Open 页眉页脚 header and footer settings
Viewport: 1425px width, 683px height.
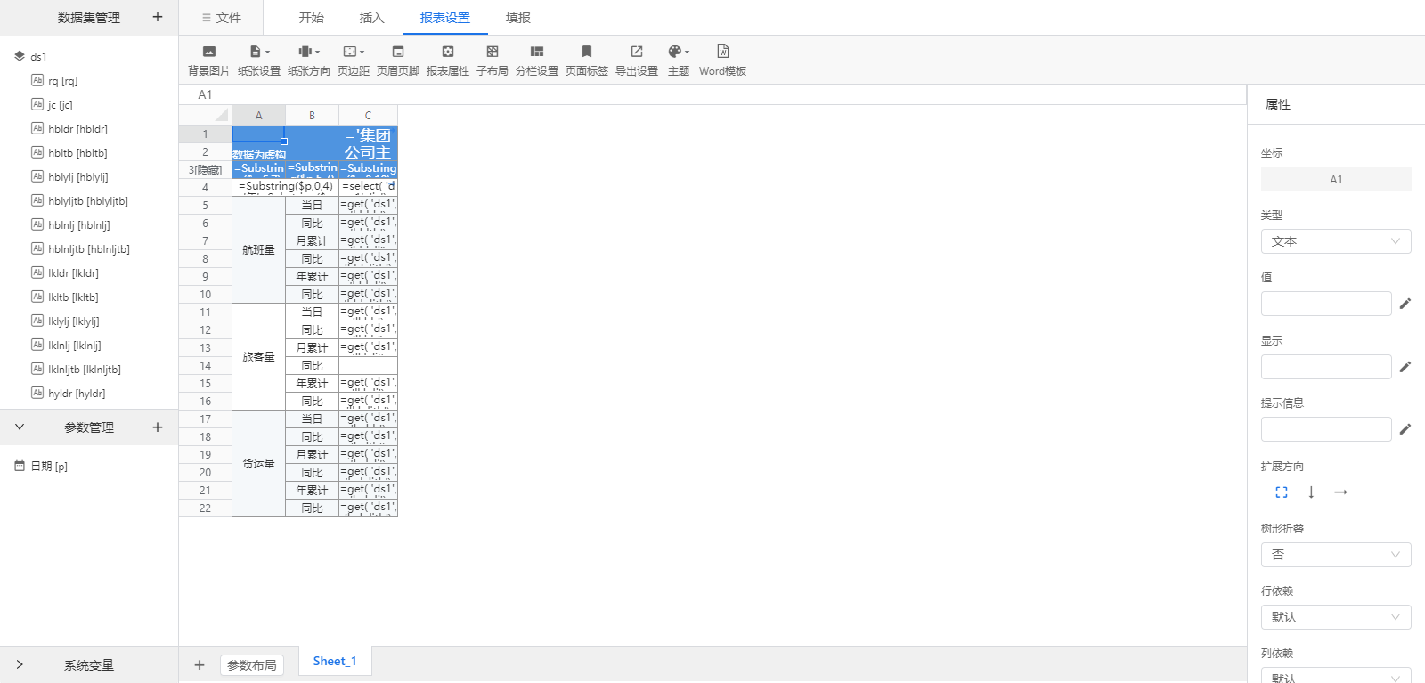coord(397,53)
